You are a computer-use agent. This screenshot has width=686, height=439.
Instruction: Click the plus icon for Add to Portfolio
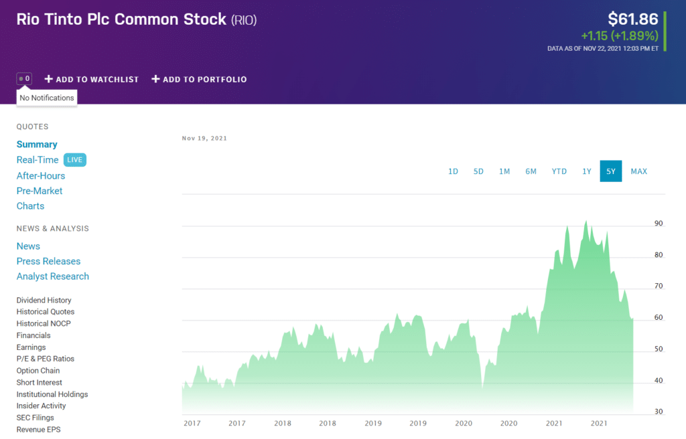point(155,79)
